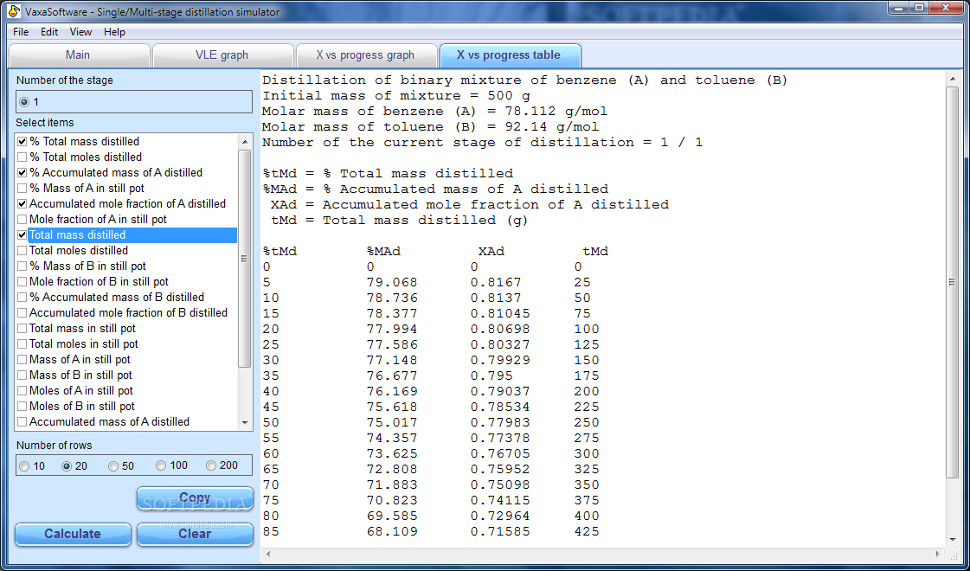Set number of rows to 100

click(x=161, y=465)
